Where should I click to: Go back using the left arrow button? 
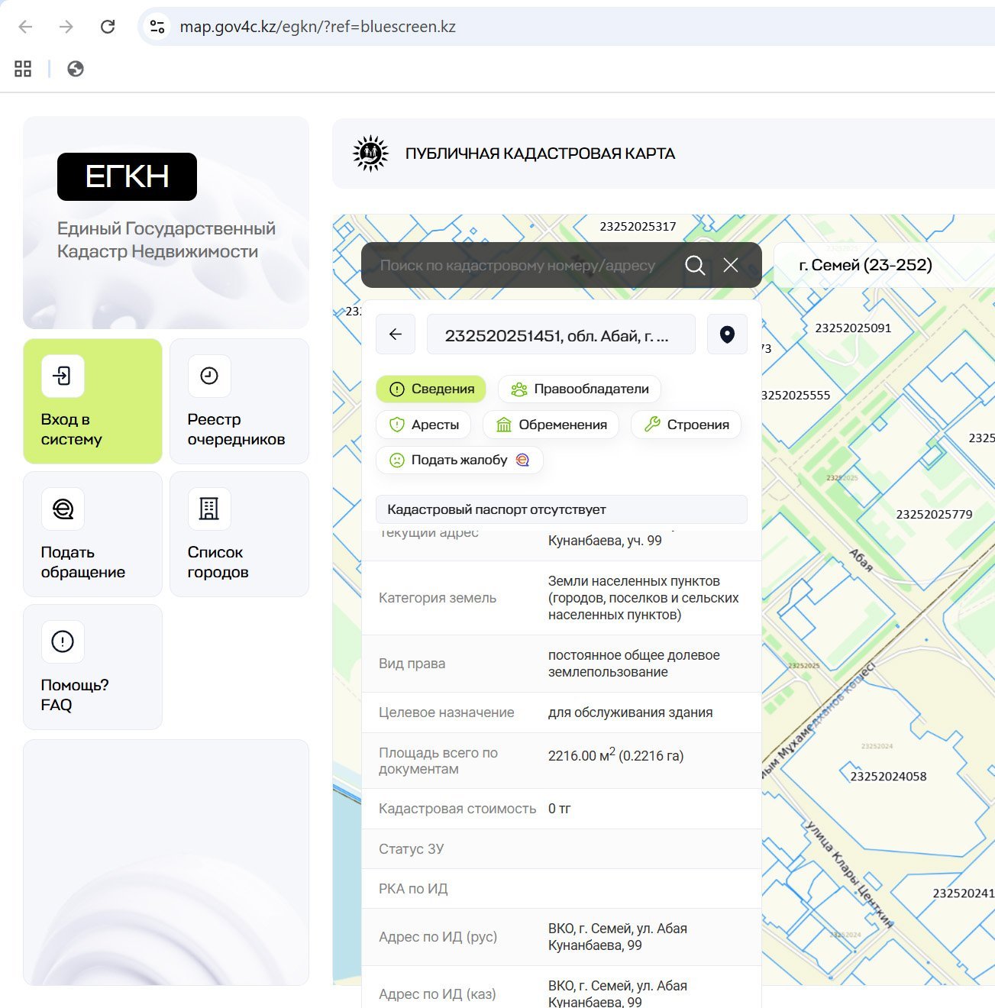click(396, 334)
